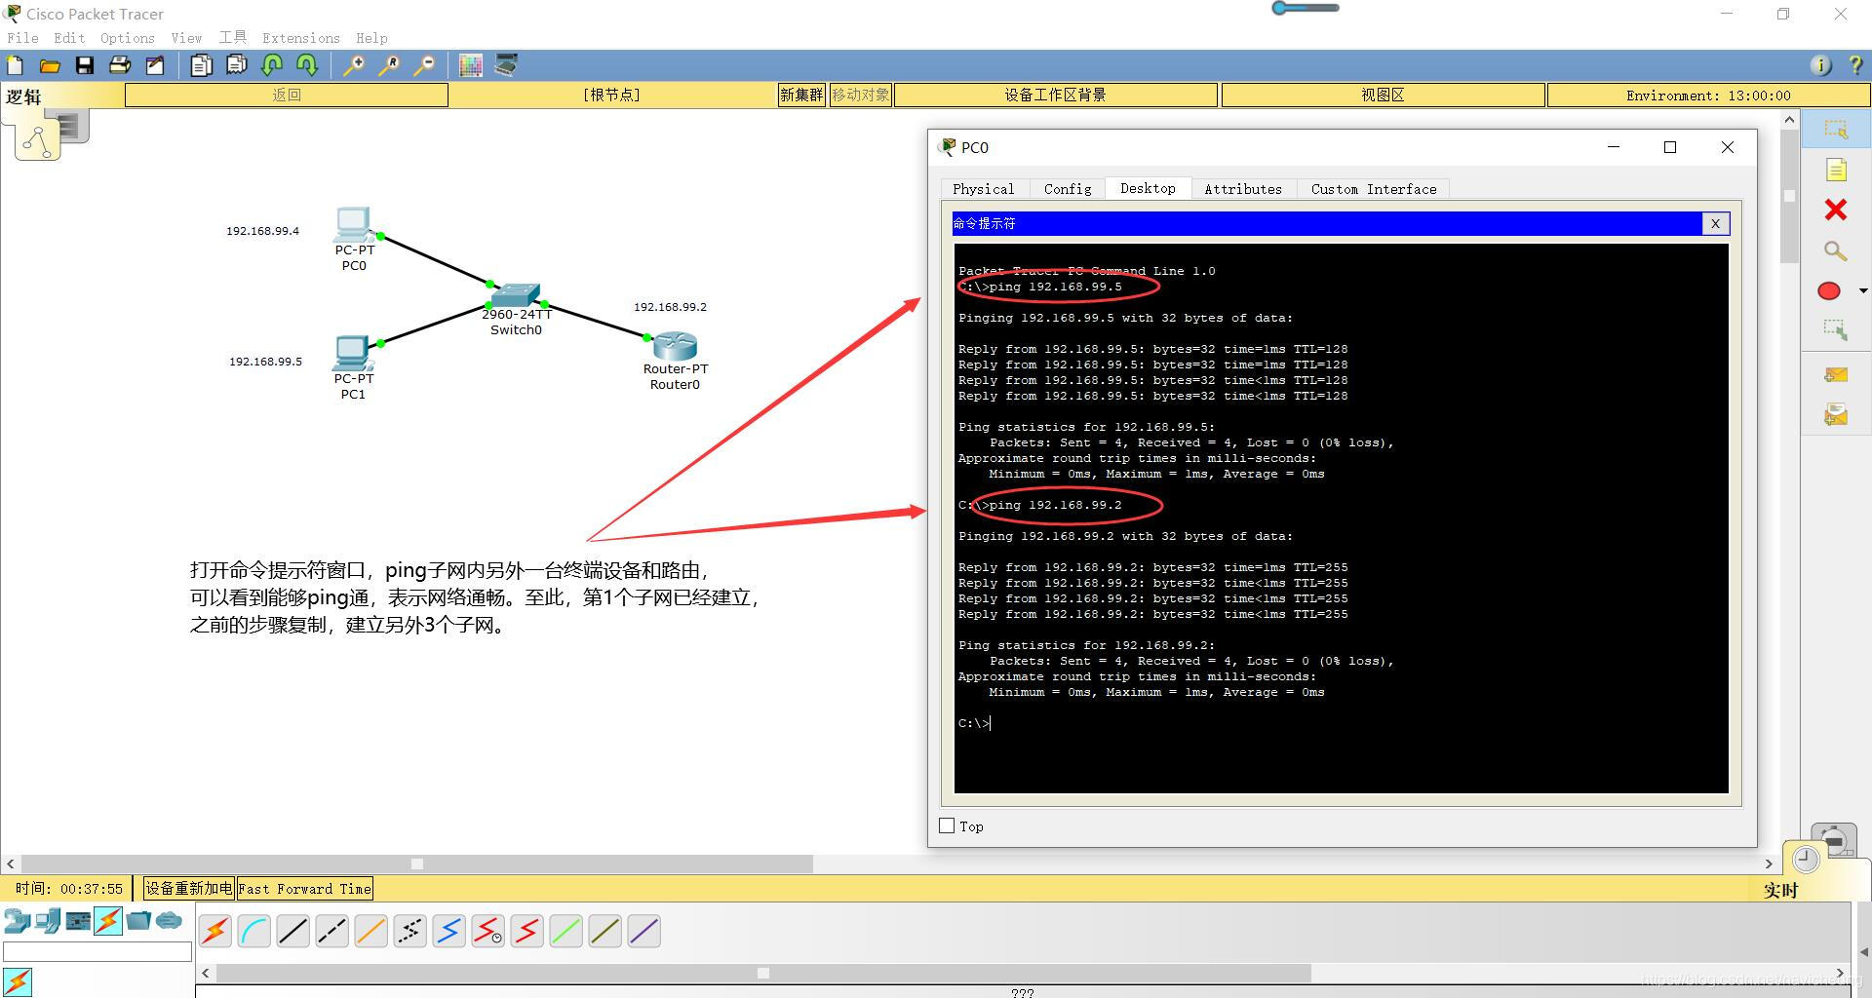1872x998 pixels.
Task: Open the Activity Wizard icon
Action: 155,65
